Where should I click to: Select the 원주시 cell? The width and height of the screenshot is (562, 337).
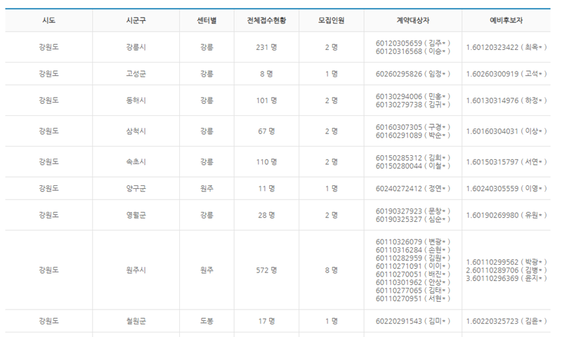click(136, 270)
